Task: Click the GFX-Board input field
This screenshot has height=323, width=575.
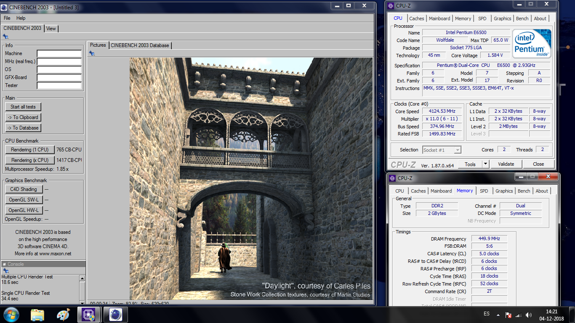Action: click(x=59, y=77)
